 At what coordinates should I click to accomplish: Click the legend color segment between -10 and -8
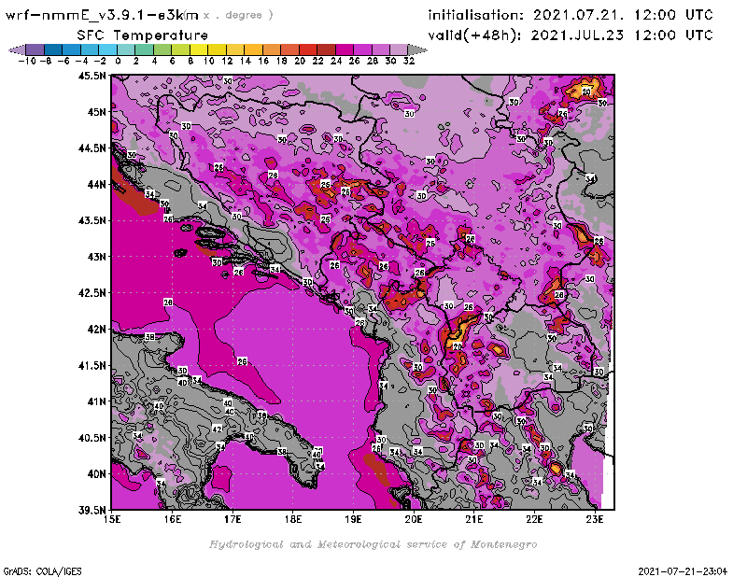pyautogui.click(x=35, y=49)
